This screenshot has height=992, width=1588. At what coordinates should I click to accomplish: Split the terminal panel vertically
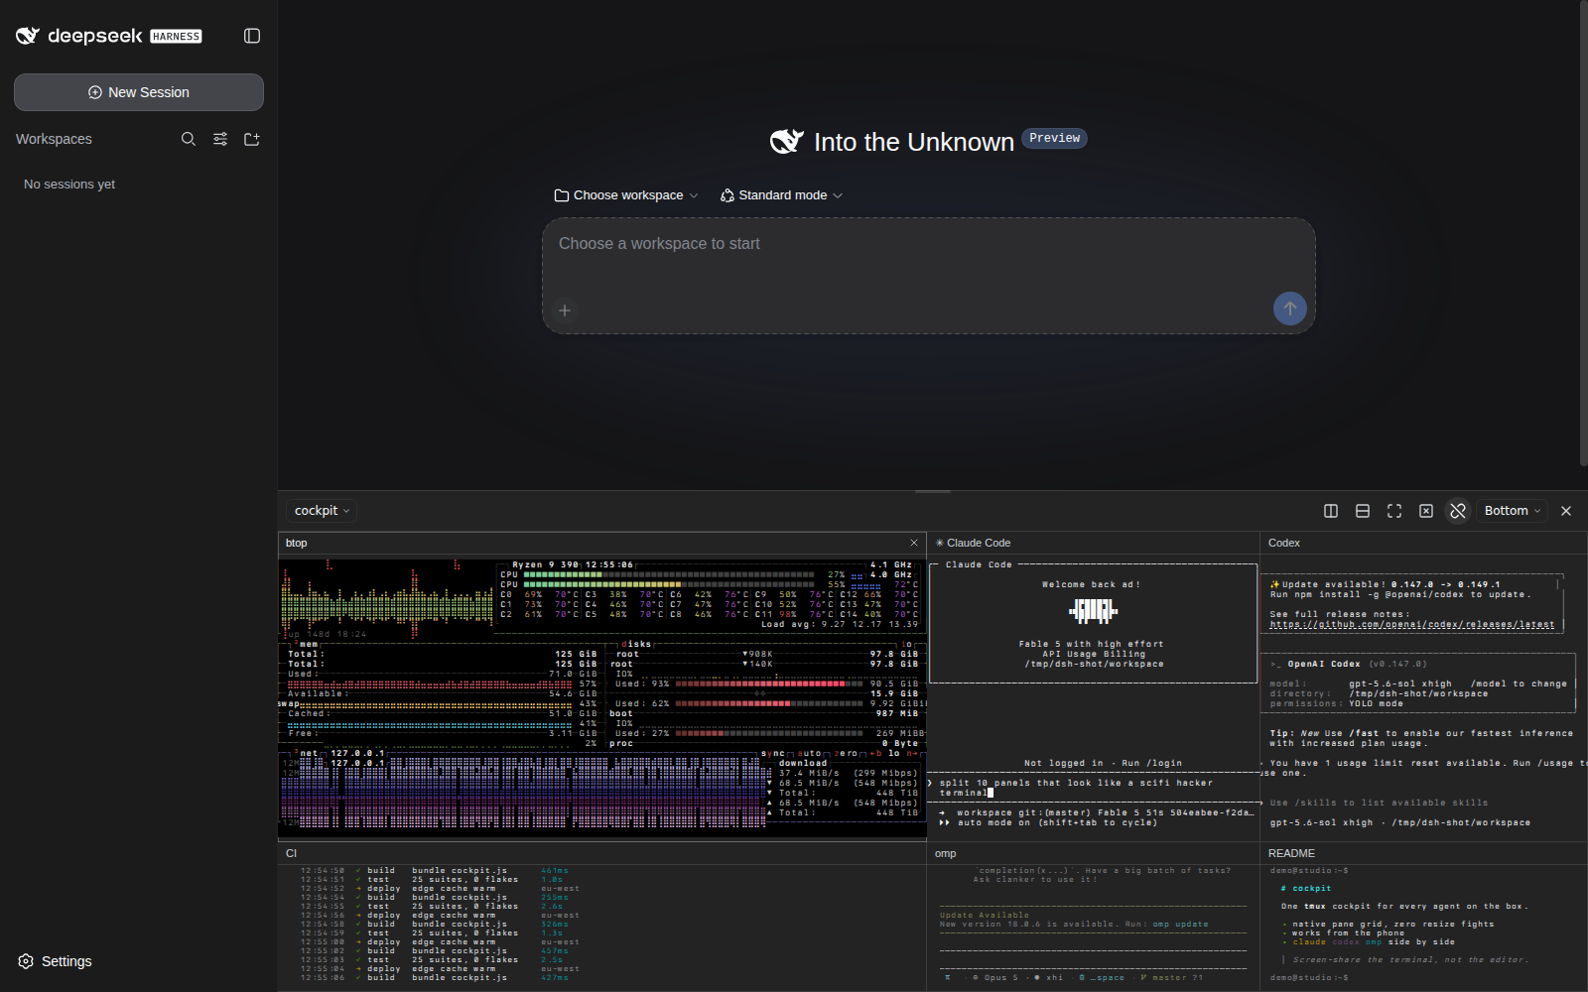coord(1331,511)
